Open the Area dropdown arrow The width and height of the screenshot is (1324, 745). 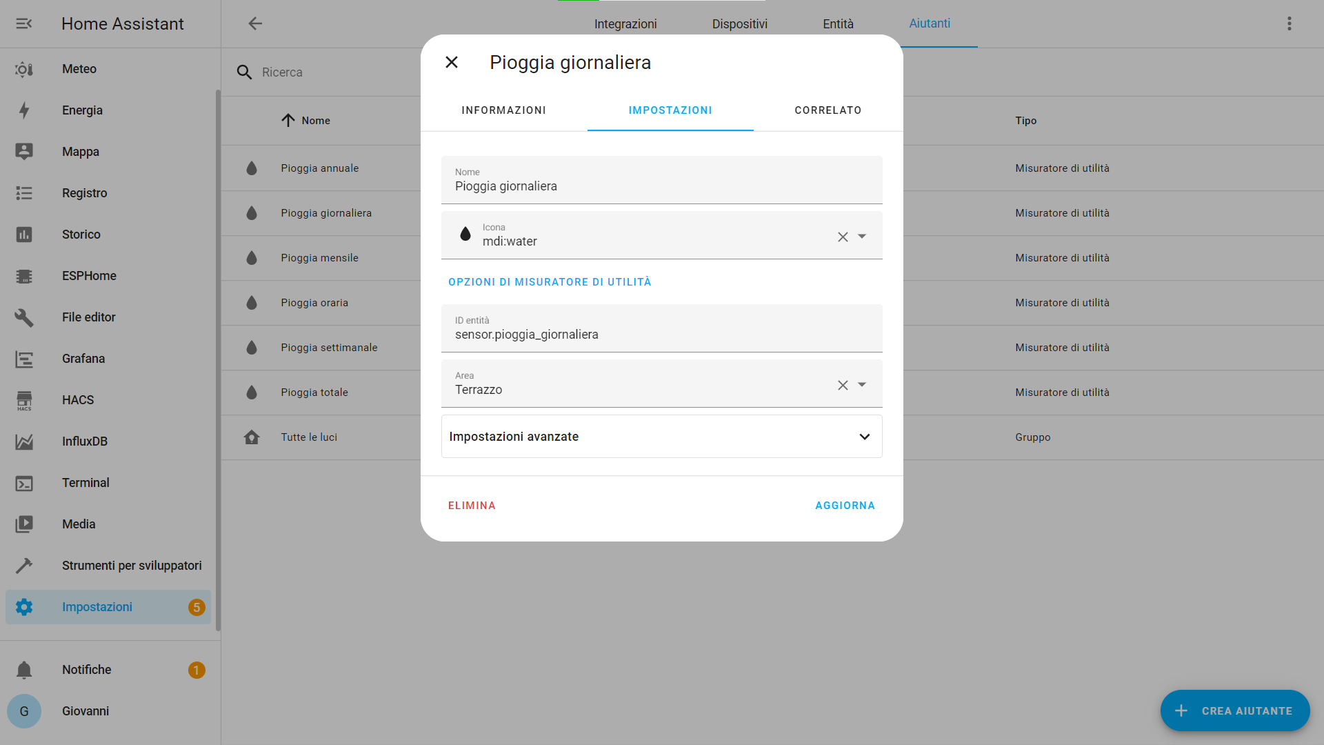[x=862, y=385]
